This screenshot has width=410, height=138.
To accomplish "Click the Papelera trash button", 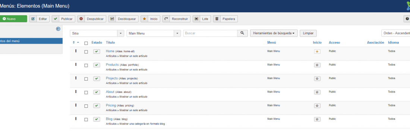I will pos(225,19).
